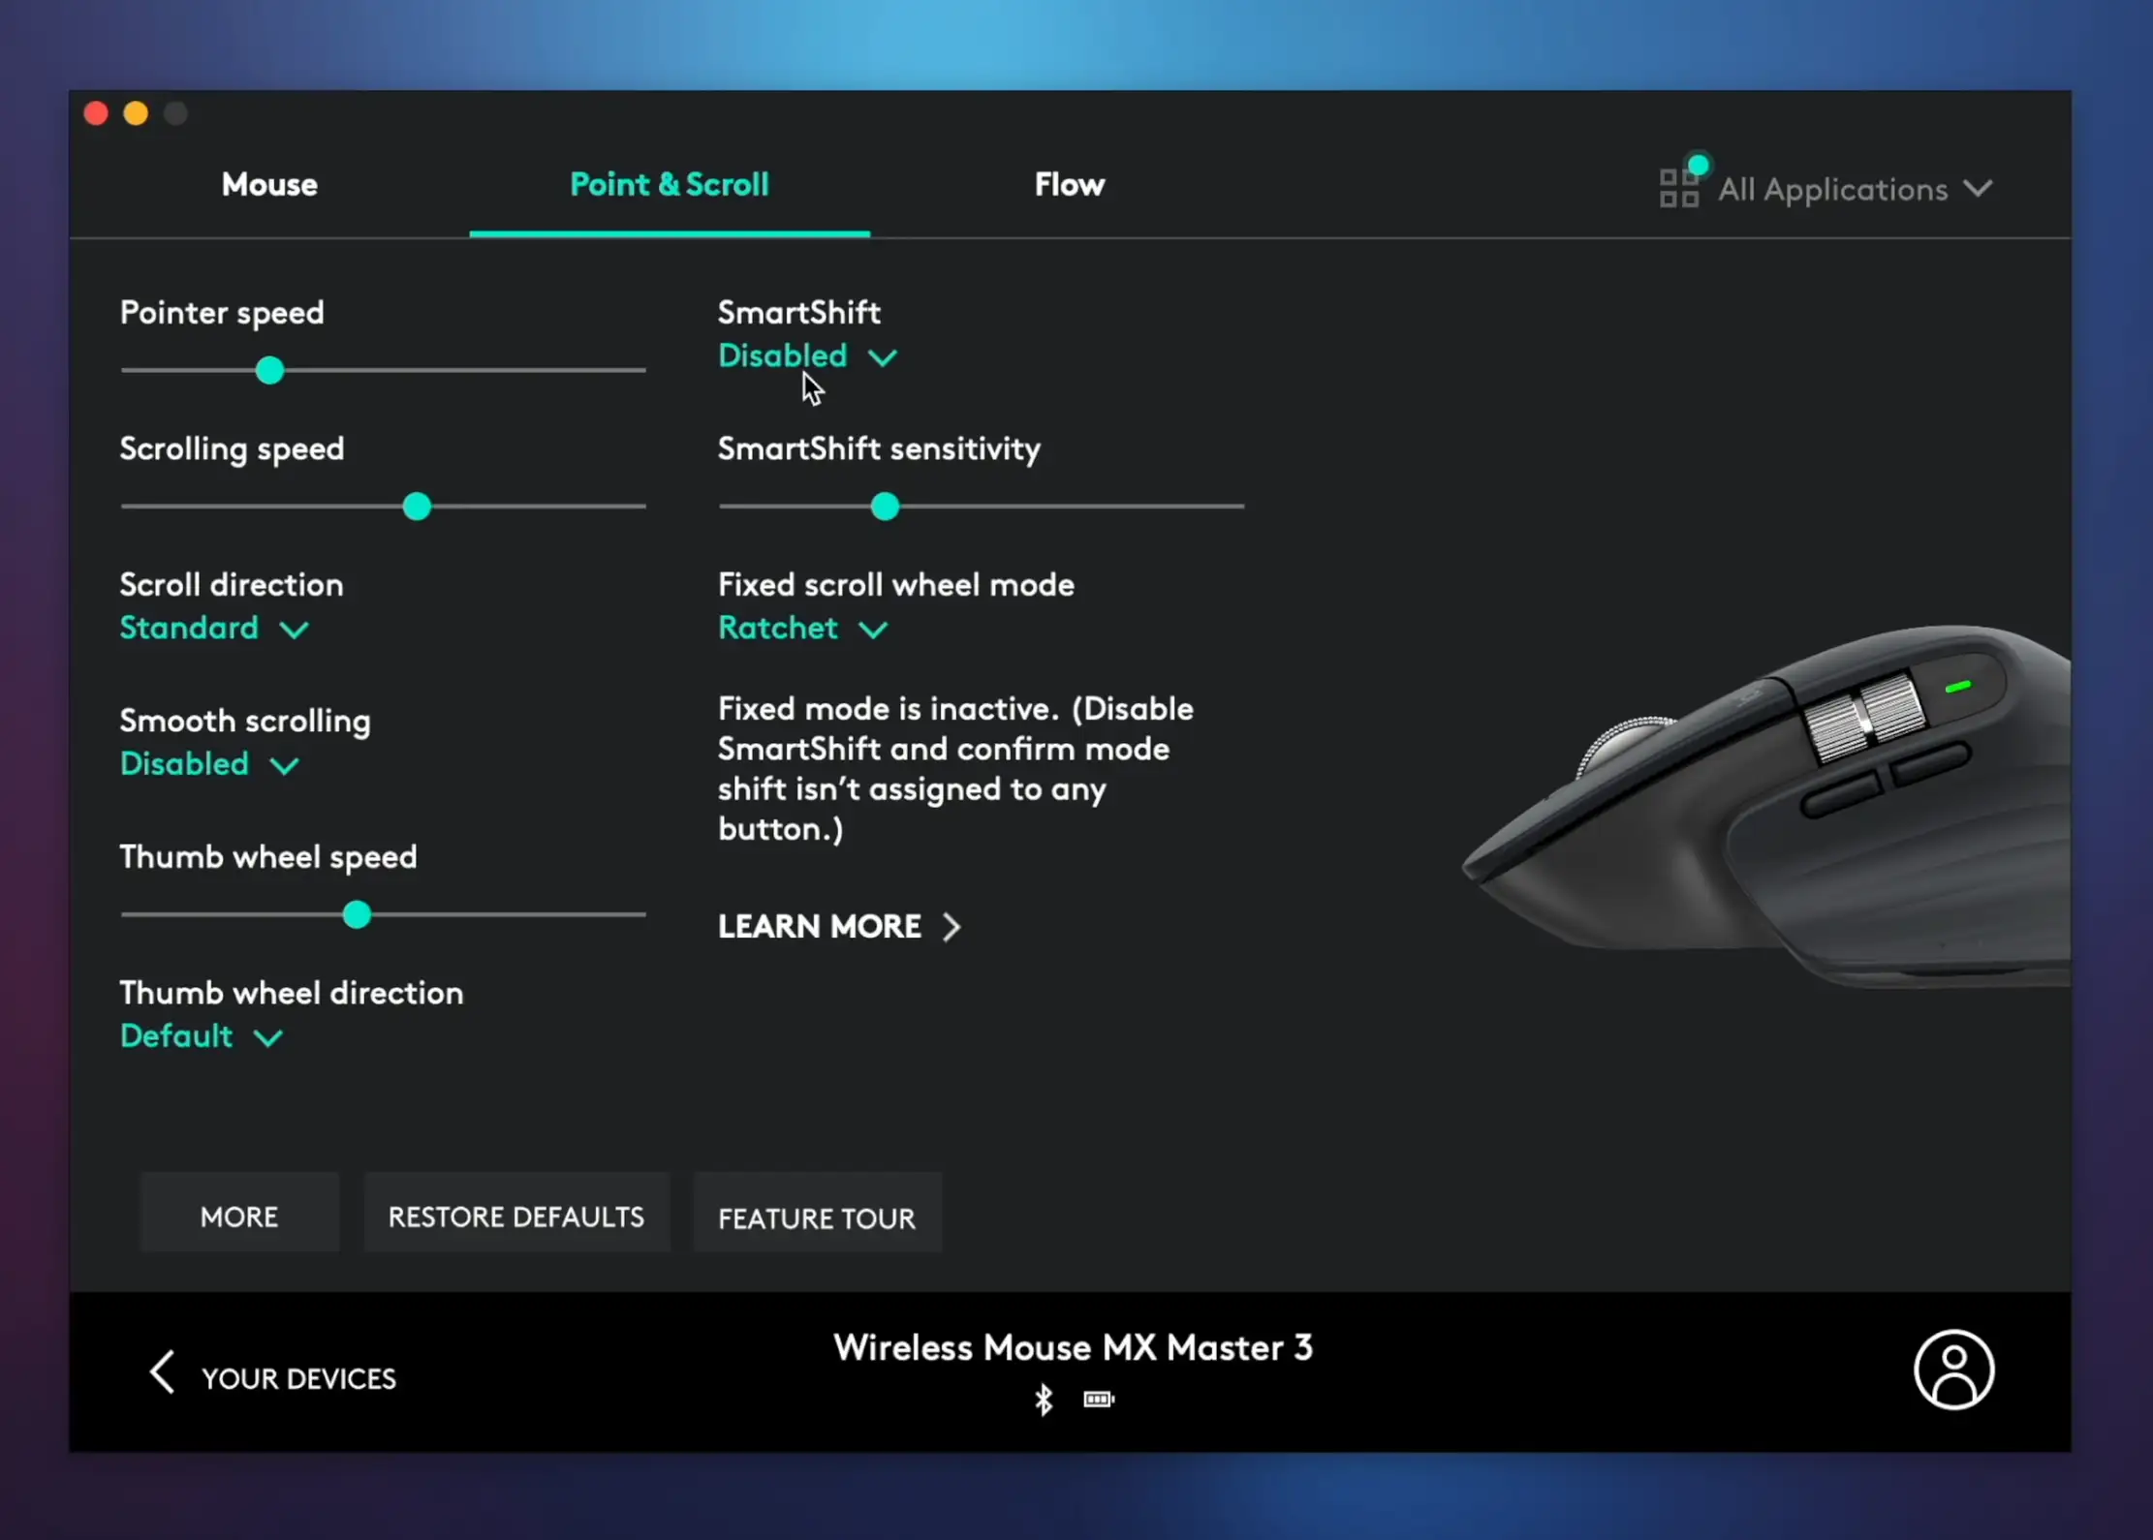Open the Flow tab
2153x1540 pixels.
click(1070, 184)
